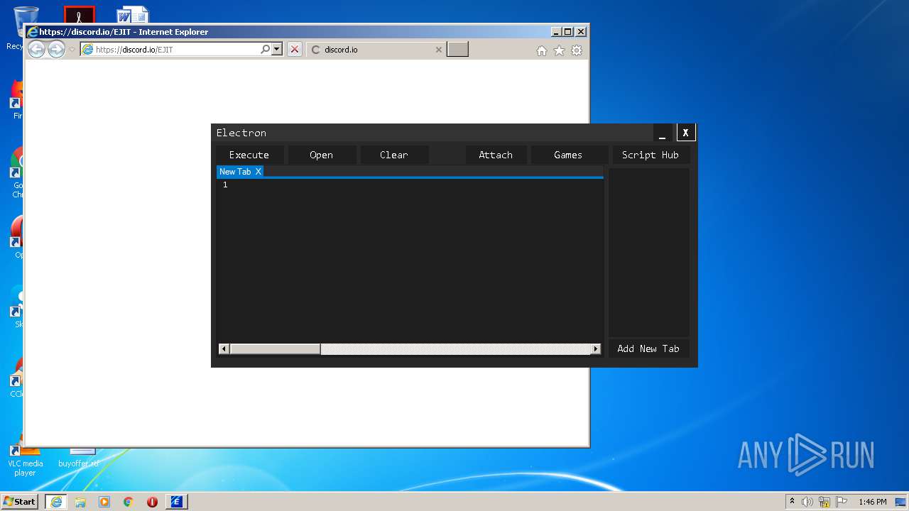Close the Electron window
Viewport: 909px width, 511px height.
click(685, 133)
